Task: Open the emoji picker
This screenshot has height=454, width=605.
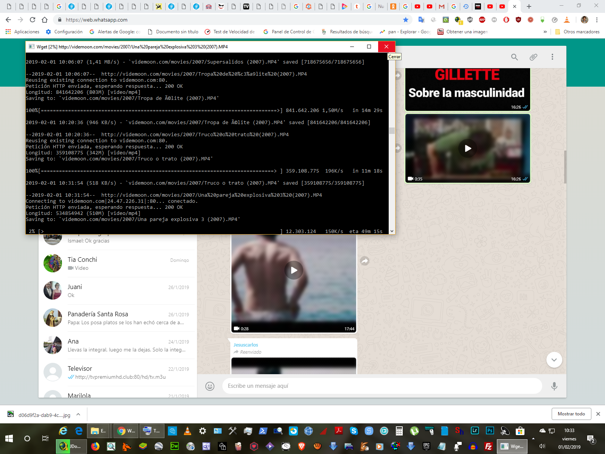Action: coord(210,386)
